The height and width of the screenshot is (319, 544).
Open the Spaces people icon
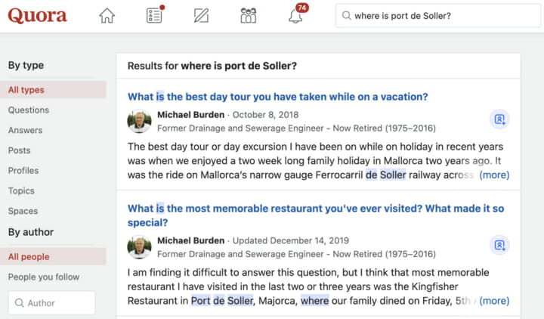[249, 16]
